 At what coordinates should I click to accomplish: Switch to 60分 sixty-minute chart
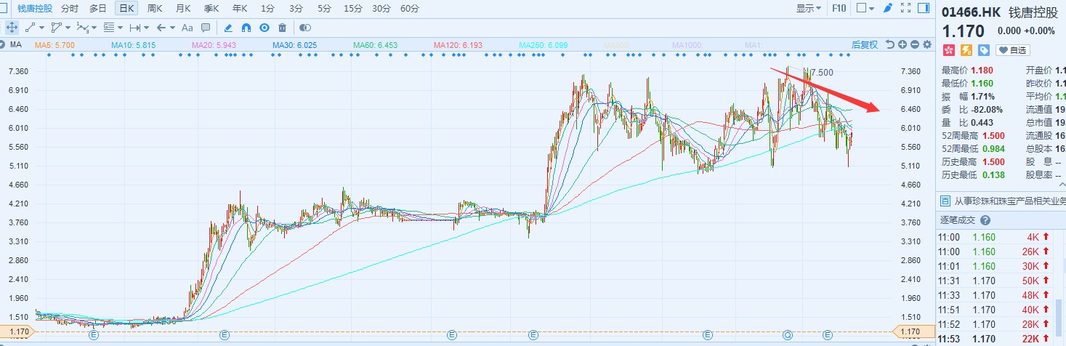tap(410, 9)
